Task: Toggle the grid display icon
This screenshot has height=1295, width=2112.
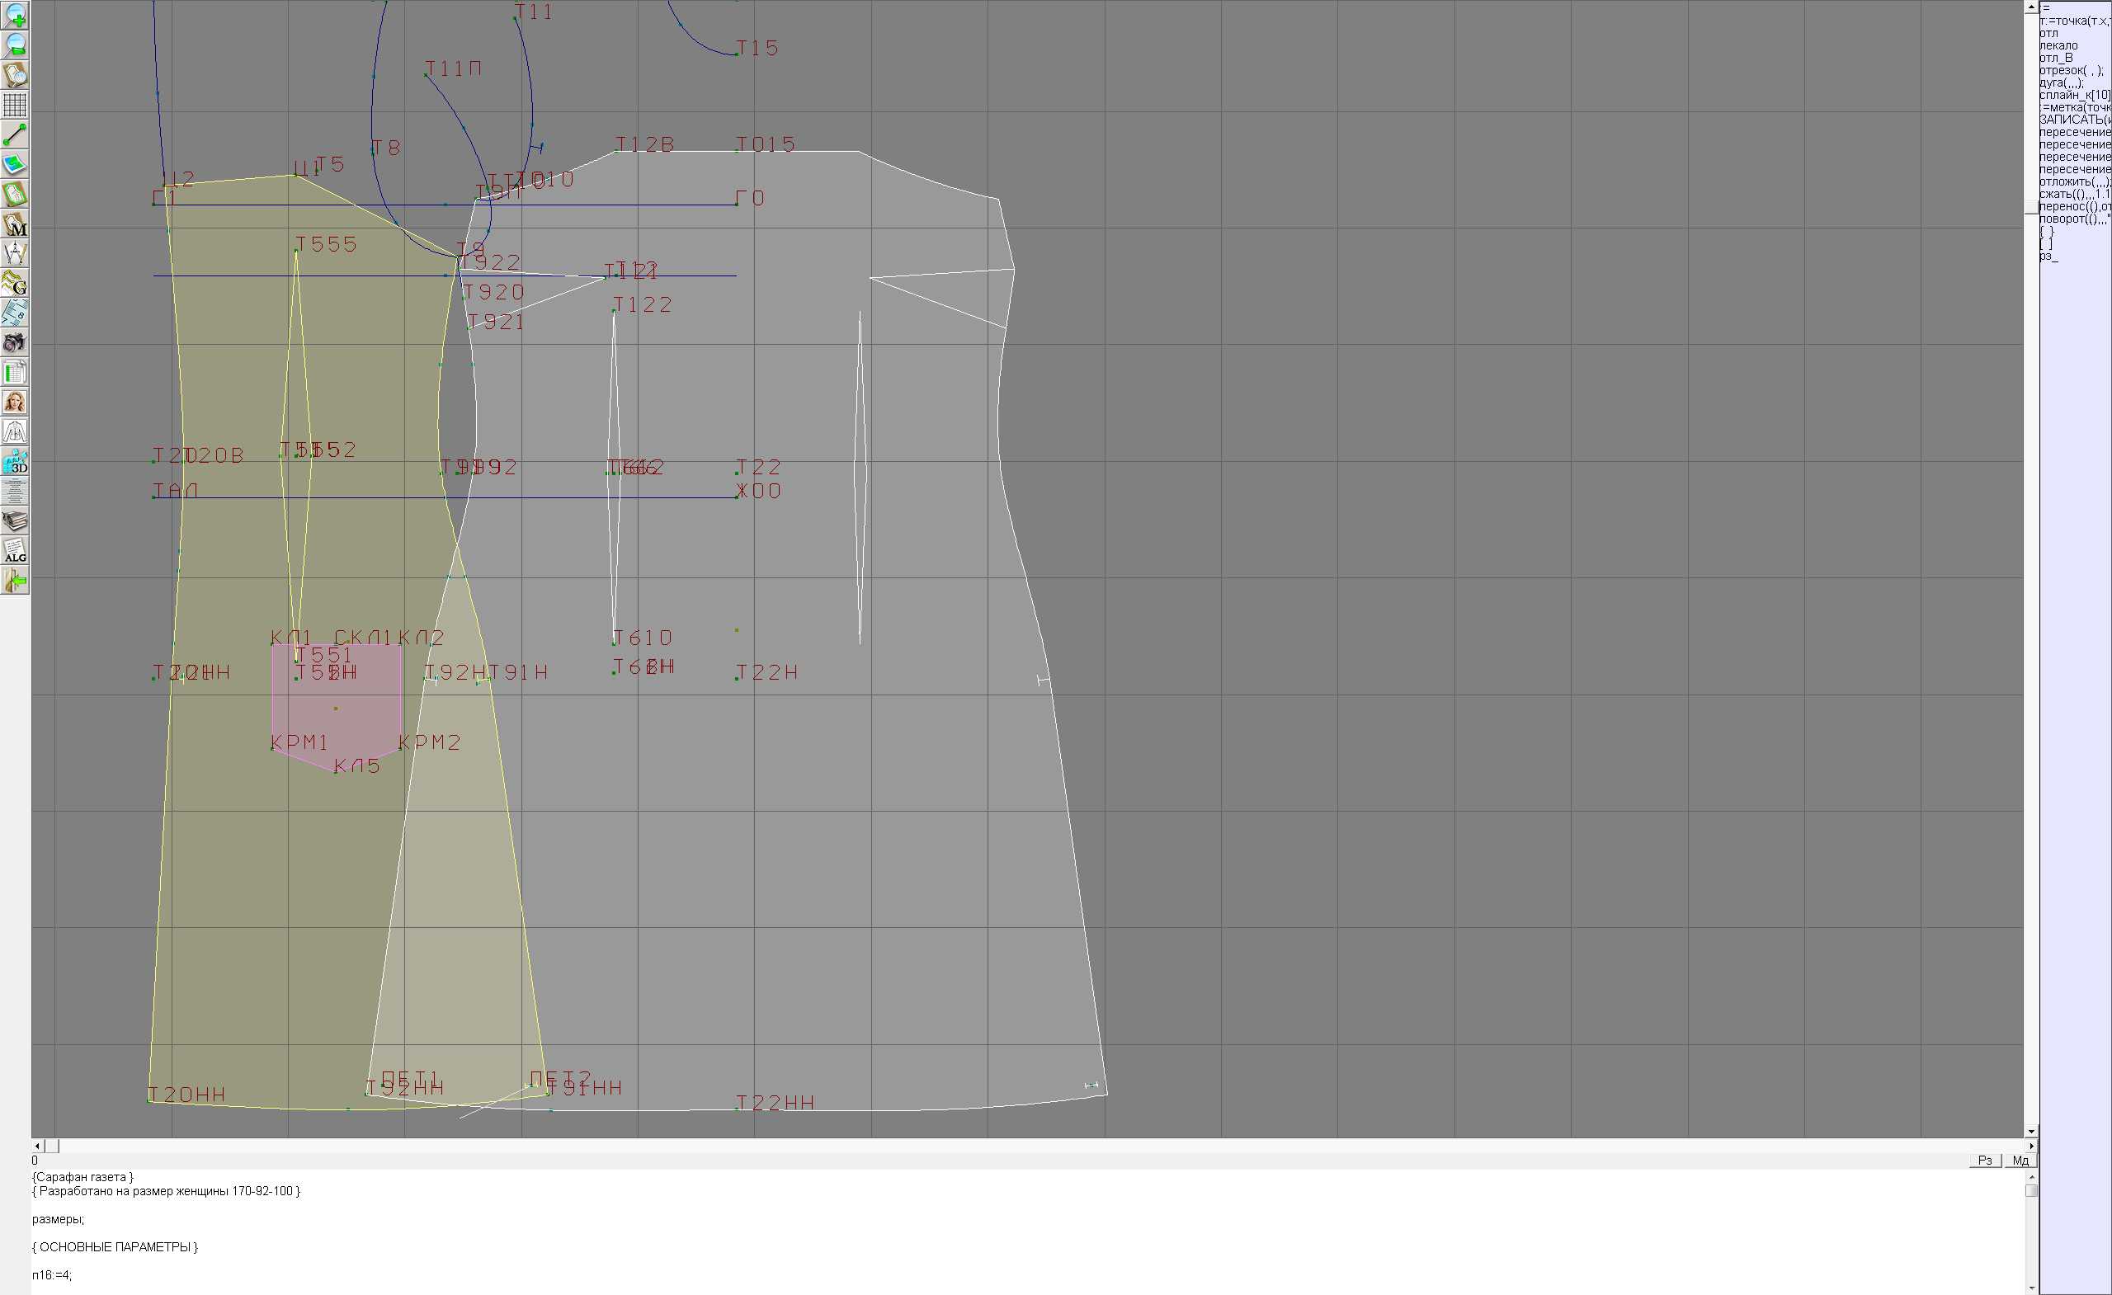Action: (x=15, y=105)
